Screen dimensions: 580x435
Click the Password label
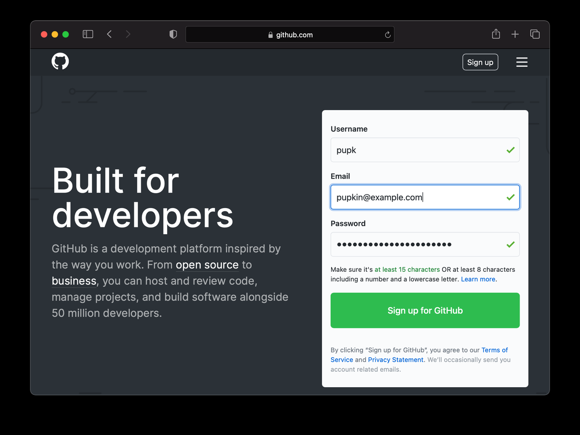pos(348,224)
